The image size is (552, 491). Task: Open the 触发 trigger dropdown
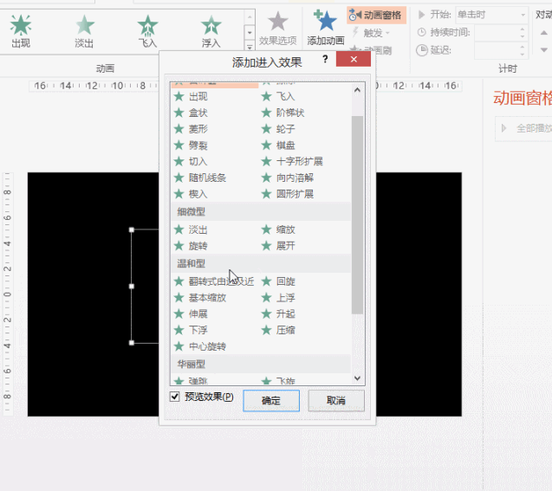click(371, 33)
